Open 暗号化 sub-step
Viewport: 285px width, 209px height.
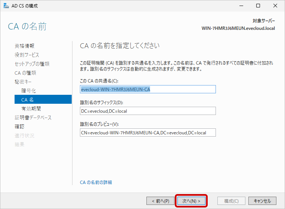click(29, 91)
